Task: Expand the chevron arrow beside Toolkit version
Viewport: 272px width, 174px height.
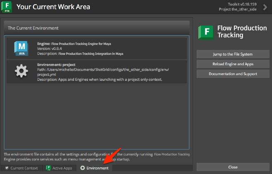Action: point(265,7)
